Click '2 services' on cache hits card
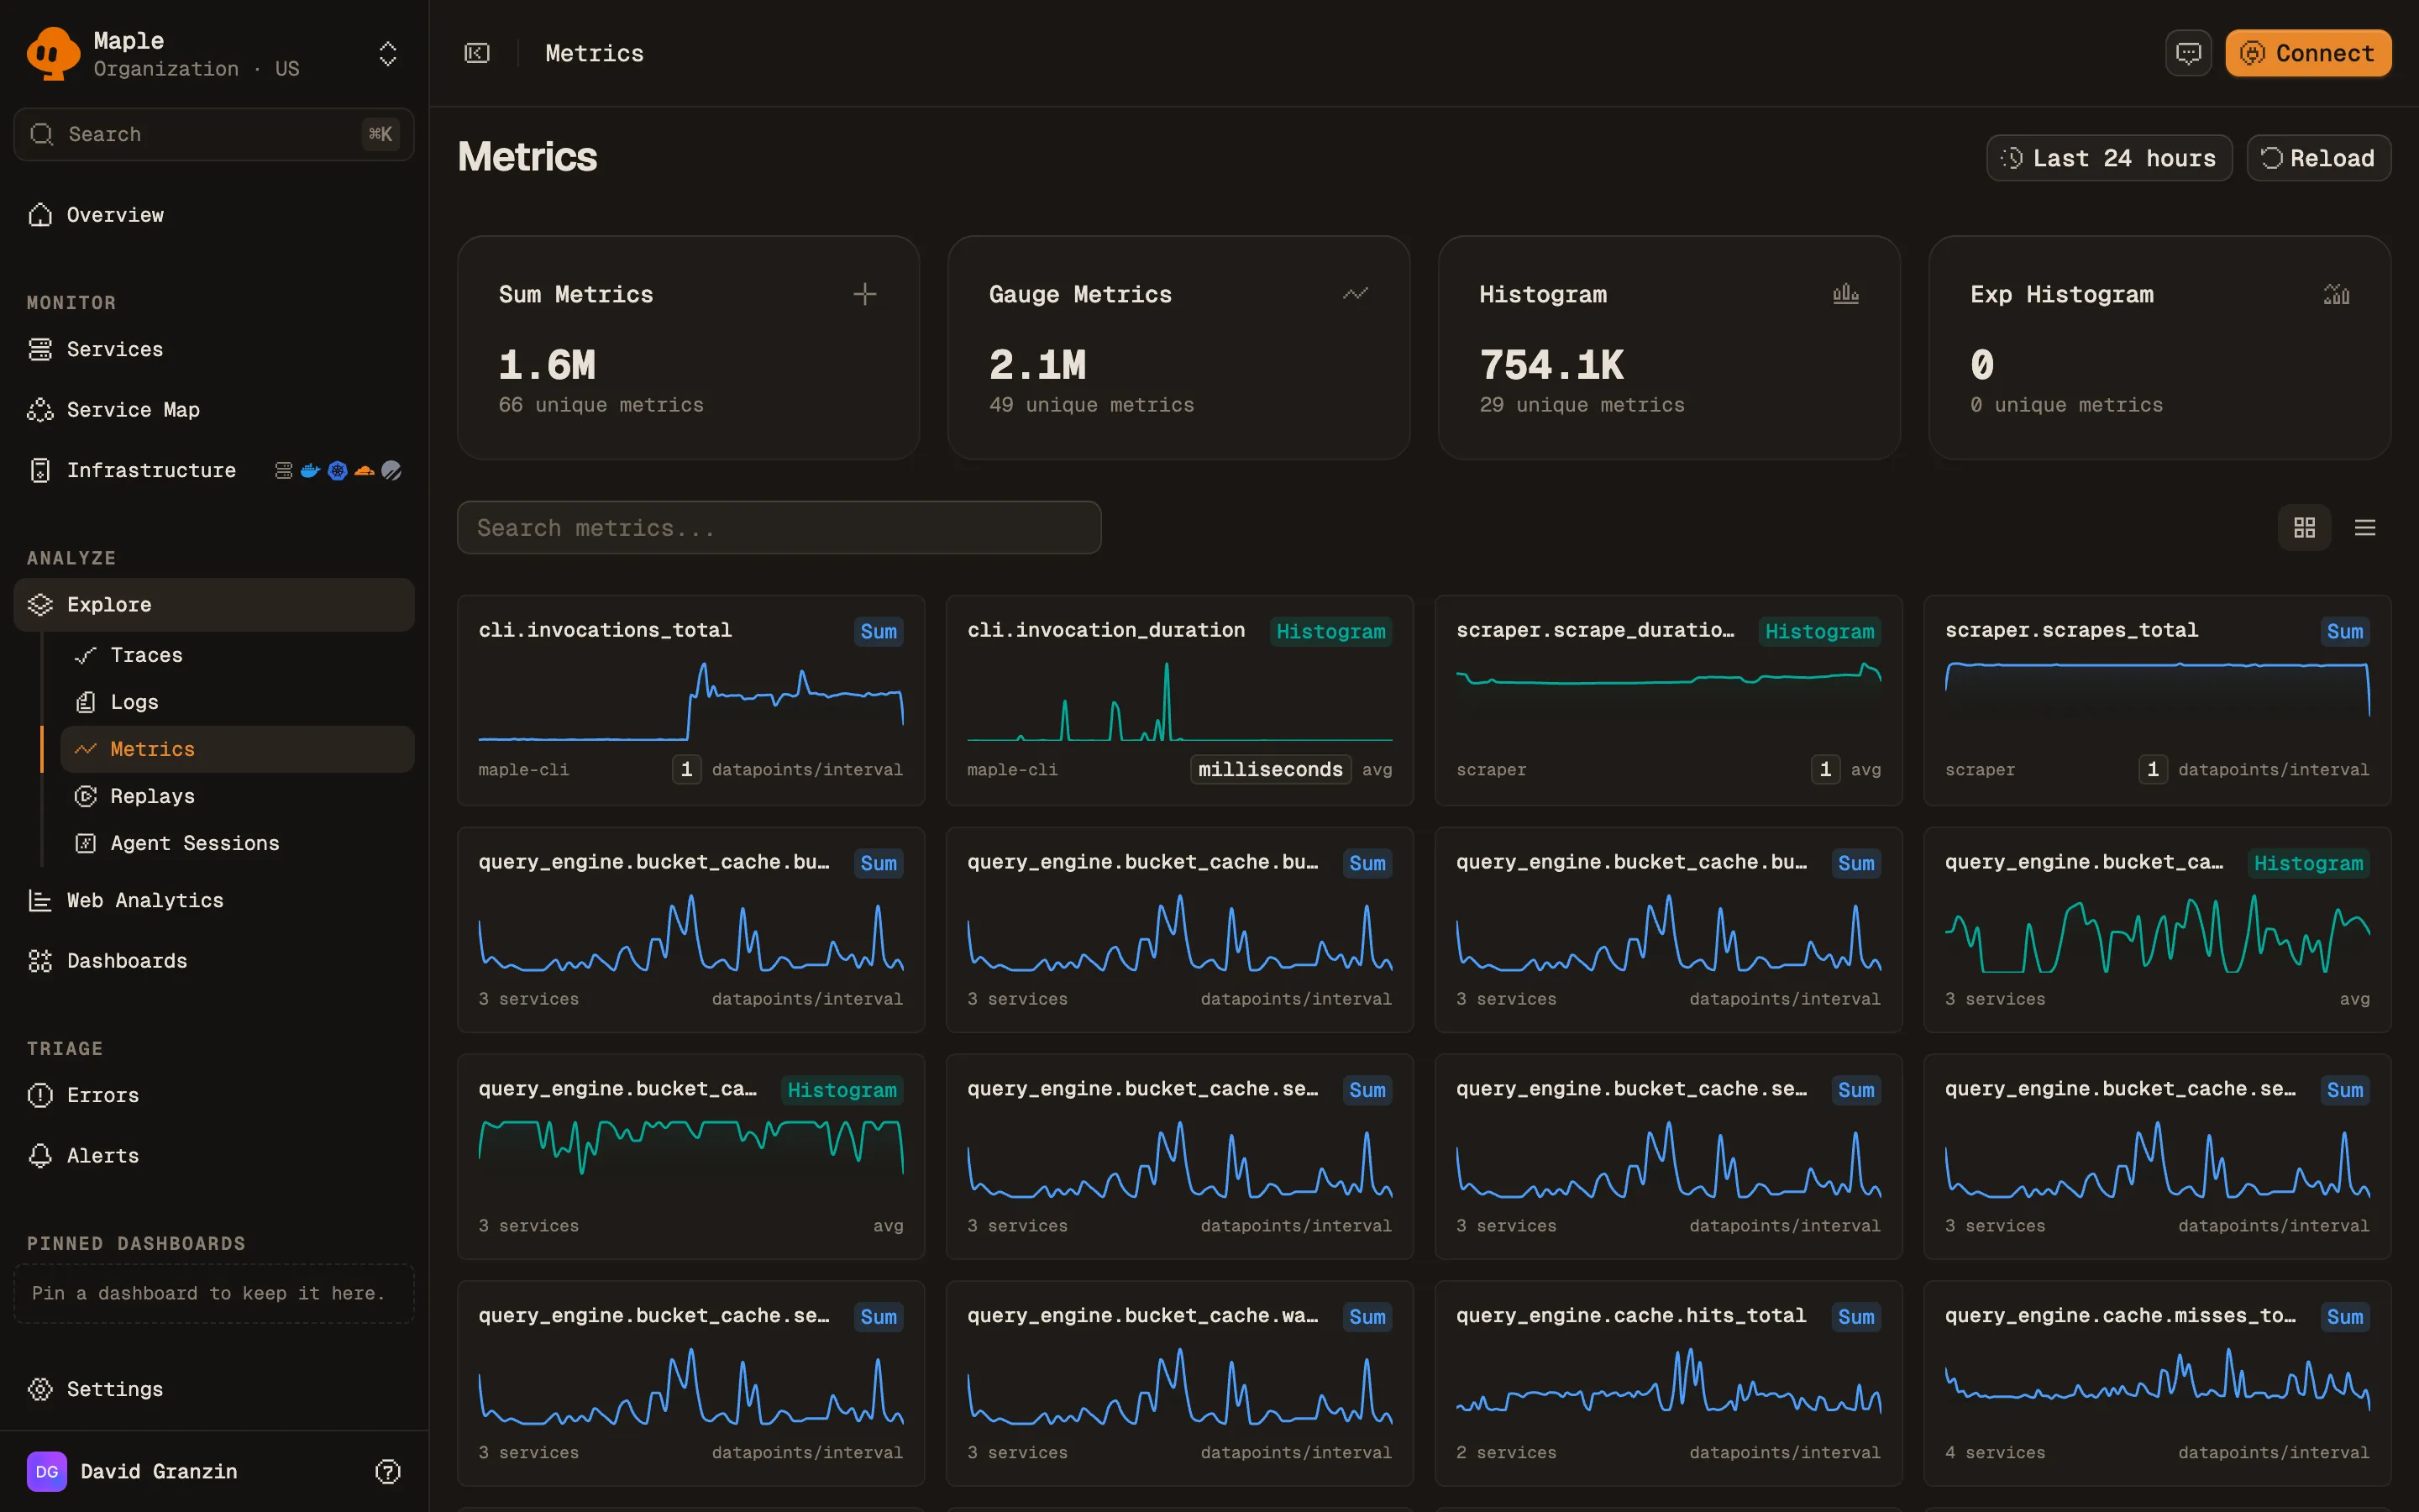2419x1512 pixels. pos(1506,1453)
